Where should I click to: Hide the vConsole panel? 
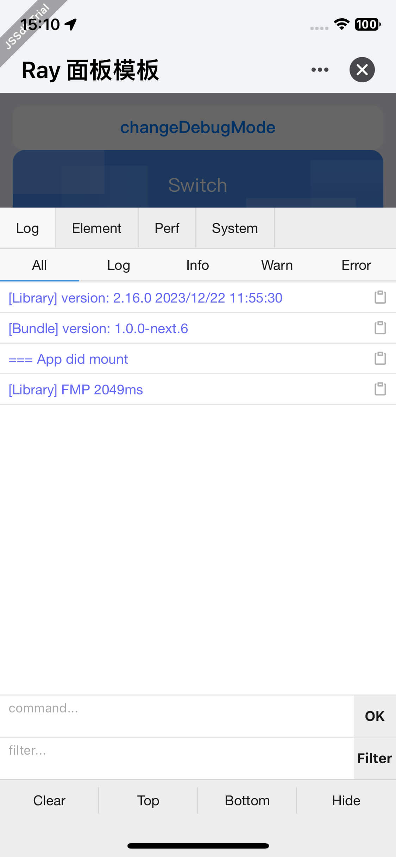346,801
